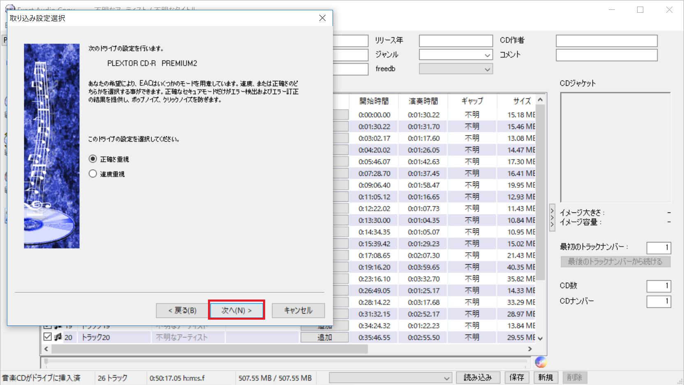Viewport: 684px width, 385px height.
Task: Uncheck the track 20 checkbox
Action: (x=47, y=337)
